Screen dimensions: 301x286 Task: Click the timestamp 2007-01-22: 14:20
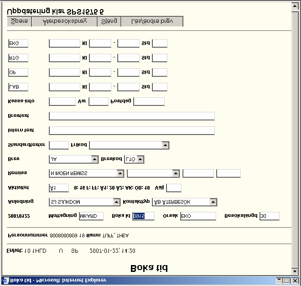point(113,251)
